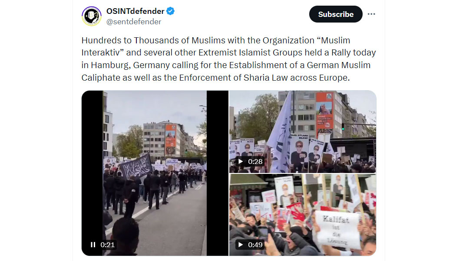Play the 0:49 video
Image resolution: width=456 pixels, height=261 pixels.
(x=241, y=245)
